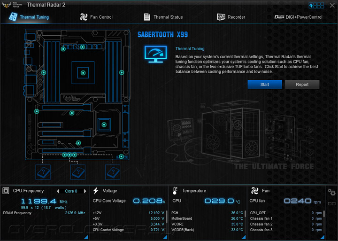Click the Report button
Viewport: 338px width, 241px height.
click(302, 85)
